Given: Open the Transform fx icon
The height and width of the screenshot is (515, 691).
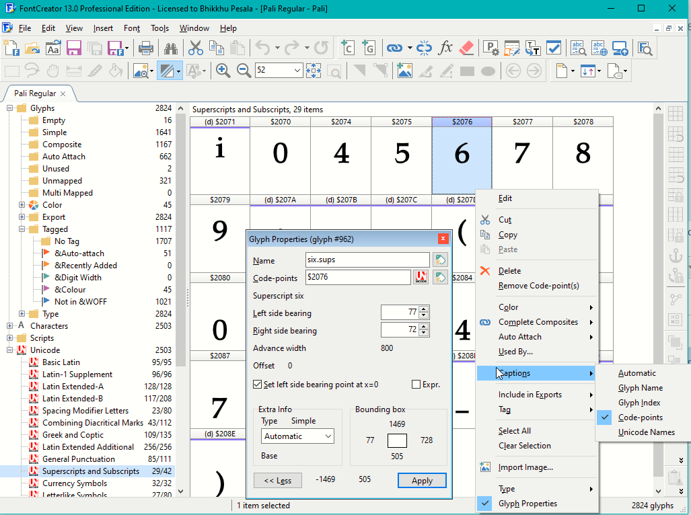Looking at the screenshot, I should point(445,48).
